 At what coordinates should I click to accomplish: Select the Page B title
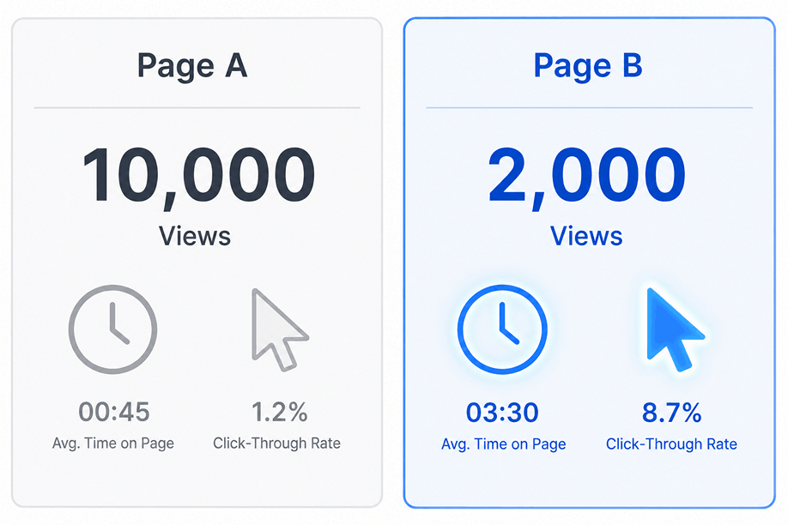(x=588, y=66)
